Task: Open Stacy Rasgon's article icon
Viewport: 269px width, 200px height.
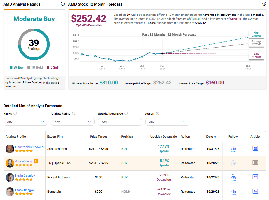Action: tap(255, 191)
